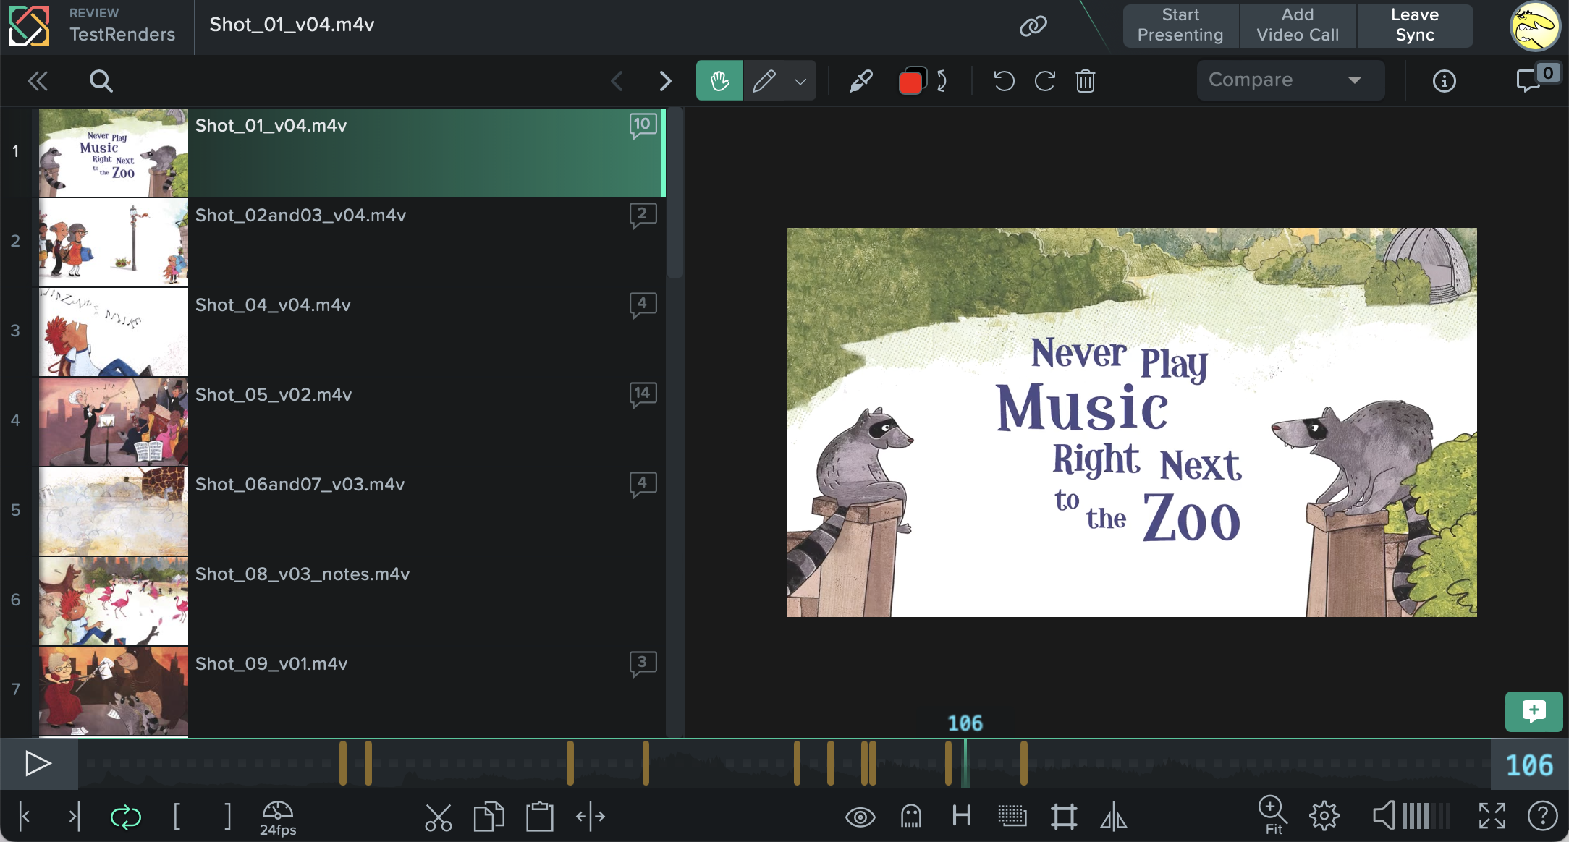Open Shot_06and07_v03.m4v row
Screen dimensions: 1569x842
pyautogui.click(x=352, y=511)
